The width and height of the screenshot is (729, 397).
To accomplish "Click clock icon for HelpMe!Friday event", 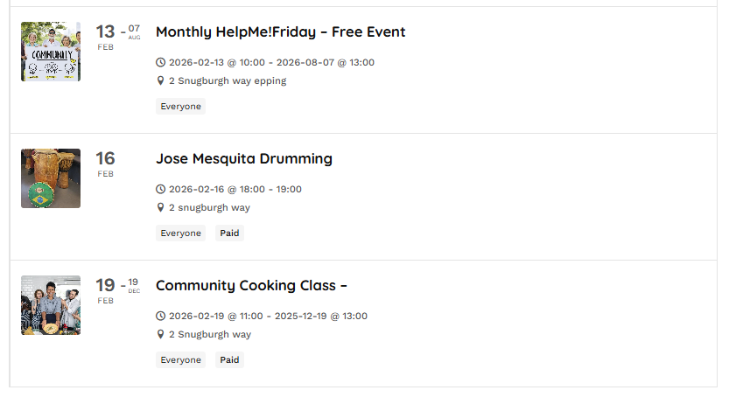I will coord(160,62).
